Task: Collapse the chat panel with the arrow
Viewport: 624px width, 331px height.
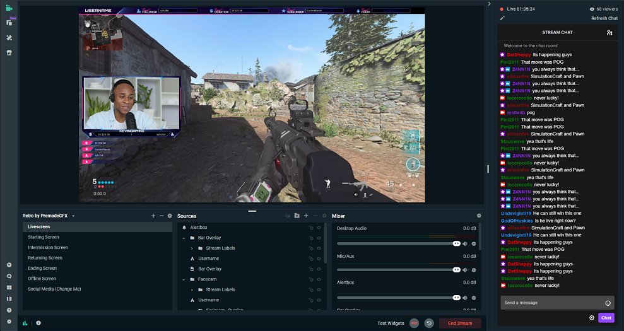Action: pyautogui.click(x=489, y=4)
